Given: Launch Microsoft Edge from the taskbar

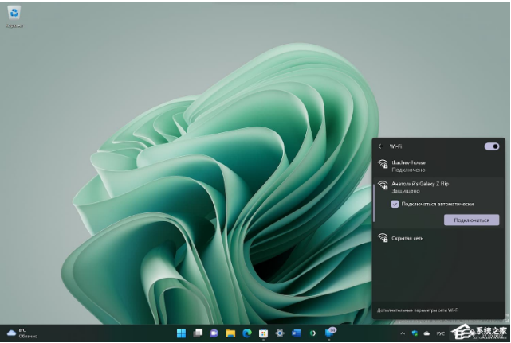Looking at the screenshot, I should [246, 333].
